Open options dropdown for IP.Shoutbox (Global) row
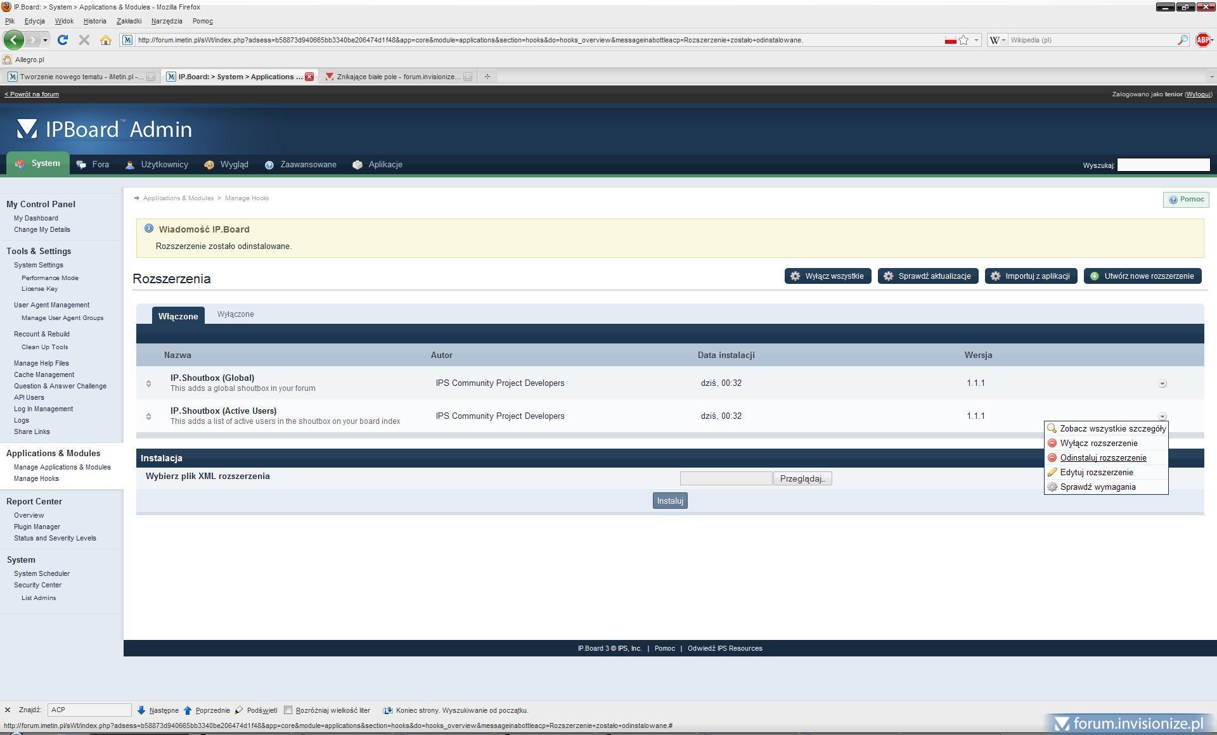 (1162, 383)
